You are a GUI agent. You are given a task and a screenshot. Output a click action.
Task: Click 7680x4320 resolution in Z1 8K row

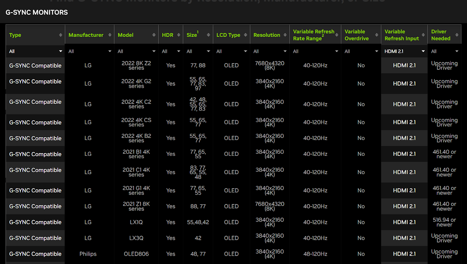click(x=270, y=206)
